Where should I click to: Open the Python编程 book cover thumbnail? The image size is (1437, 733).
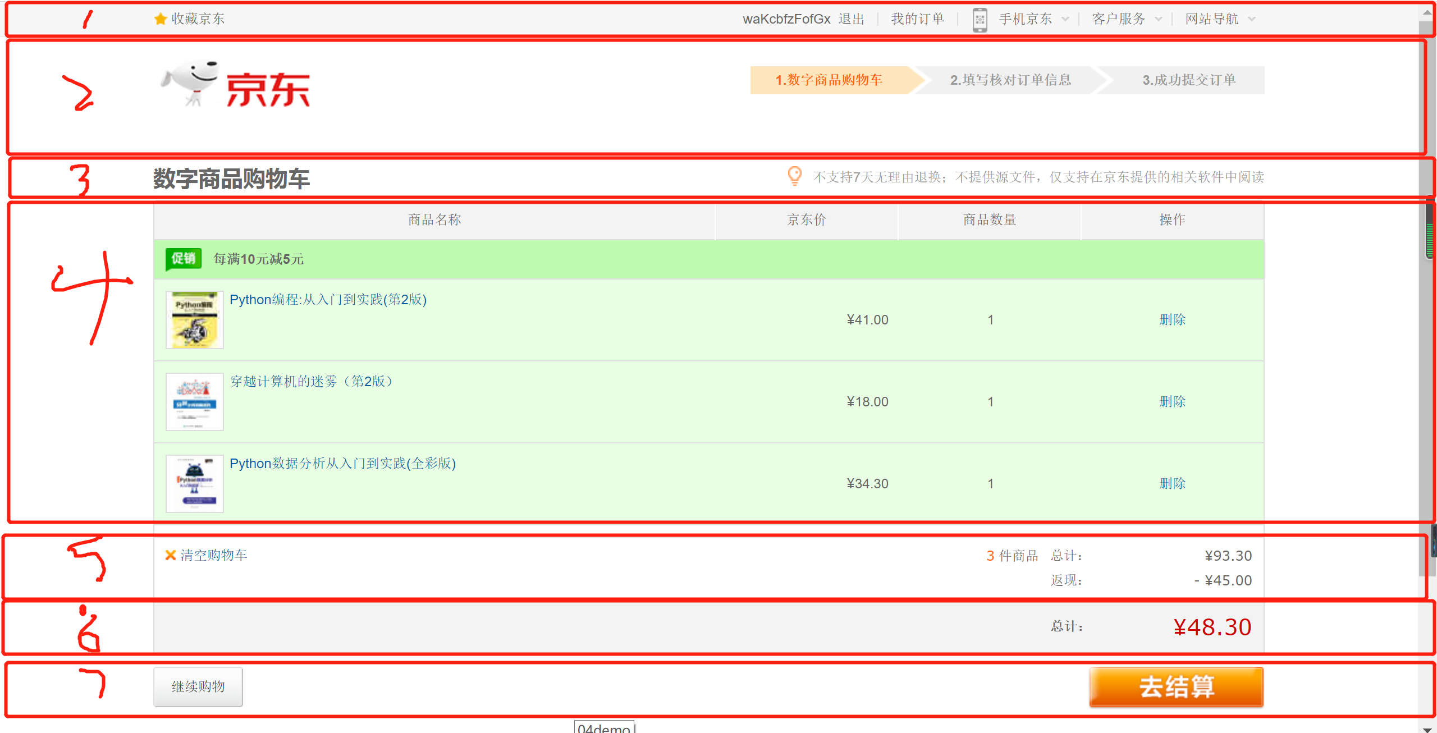pos(195,320)
